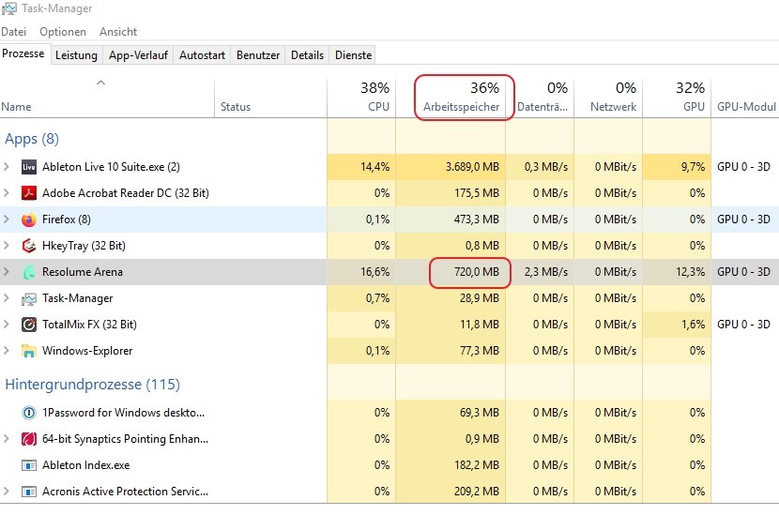Click the TotalMix FX icon

click(28, 325)
